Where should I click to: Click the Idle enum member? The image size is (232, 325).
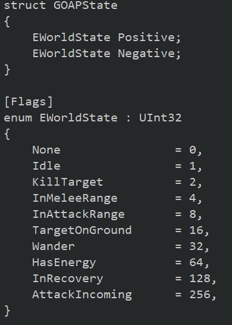(46, 166)
